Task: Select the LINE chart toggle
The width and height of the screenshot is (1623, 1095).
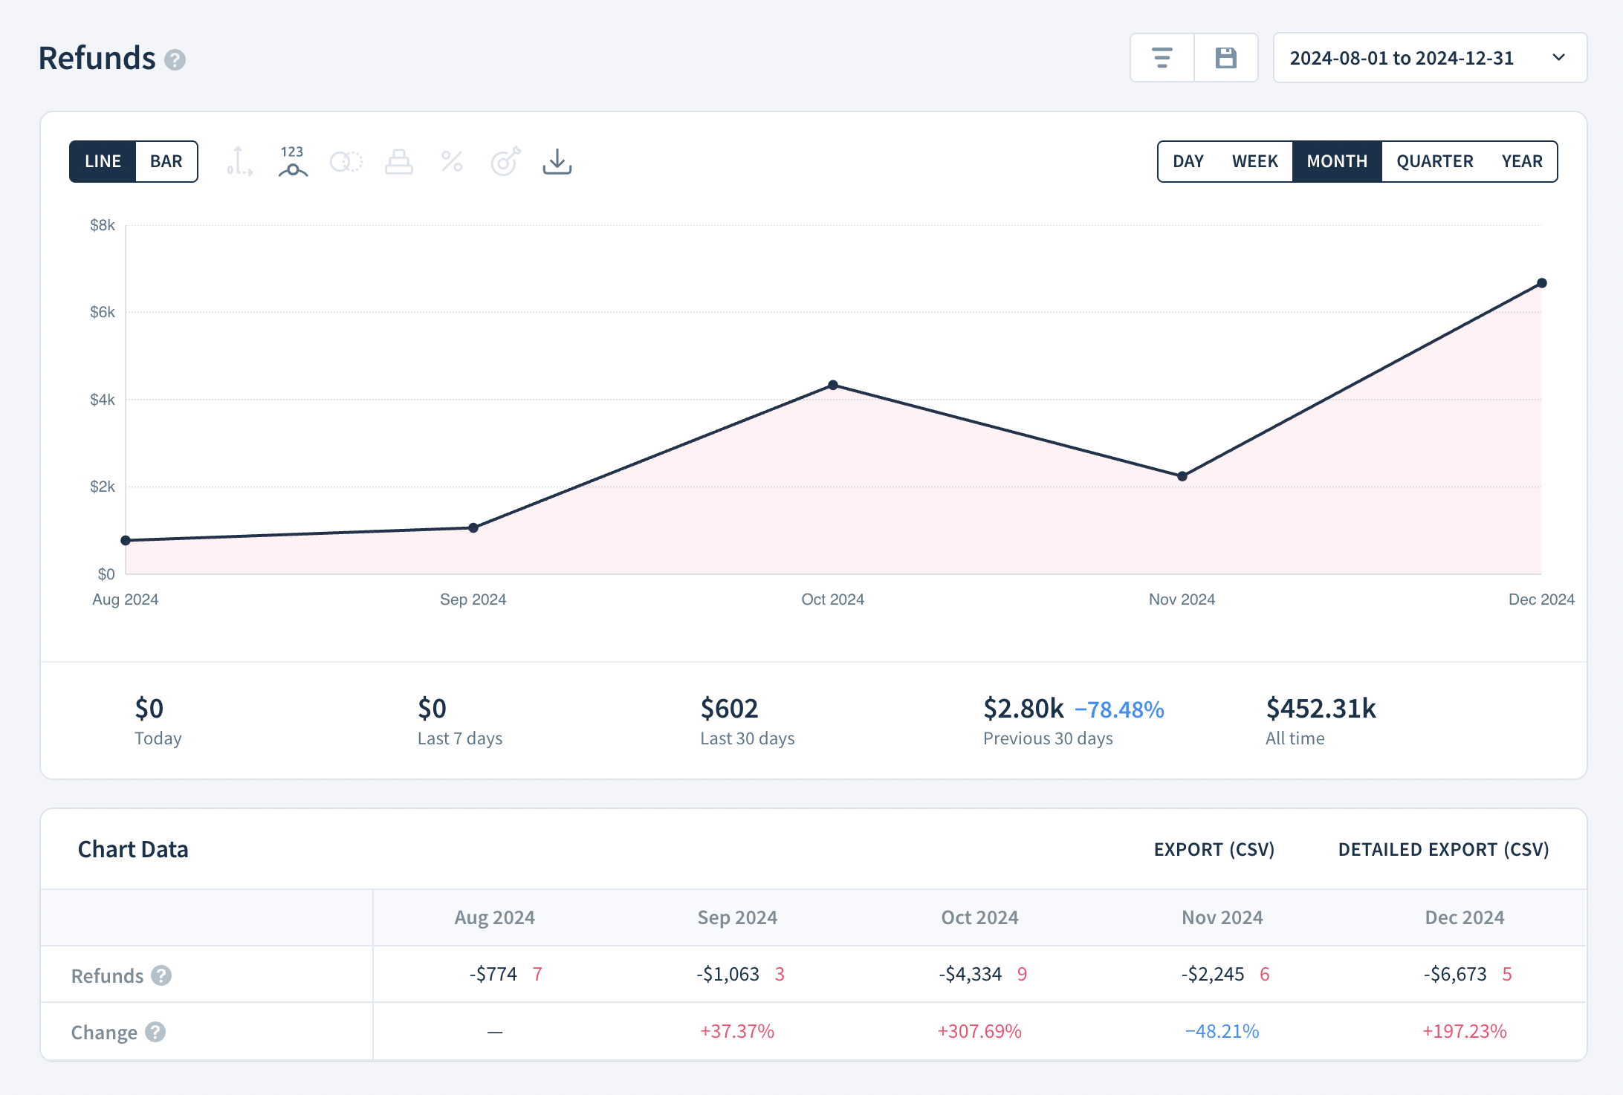Action: [103, 161]
